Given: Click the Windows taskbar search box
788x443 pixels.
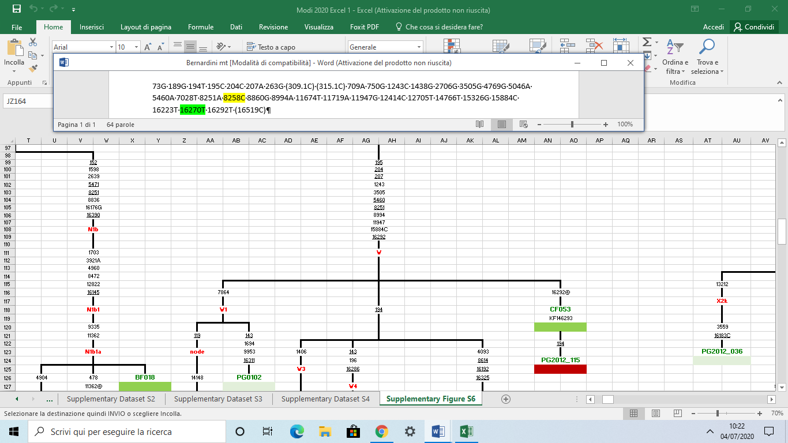Looking at the screenshot, I should pyautogui.click(x=127, y=431).
